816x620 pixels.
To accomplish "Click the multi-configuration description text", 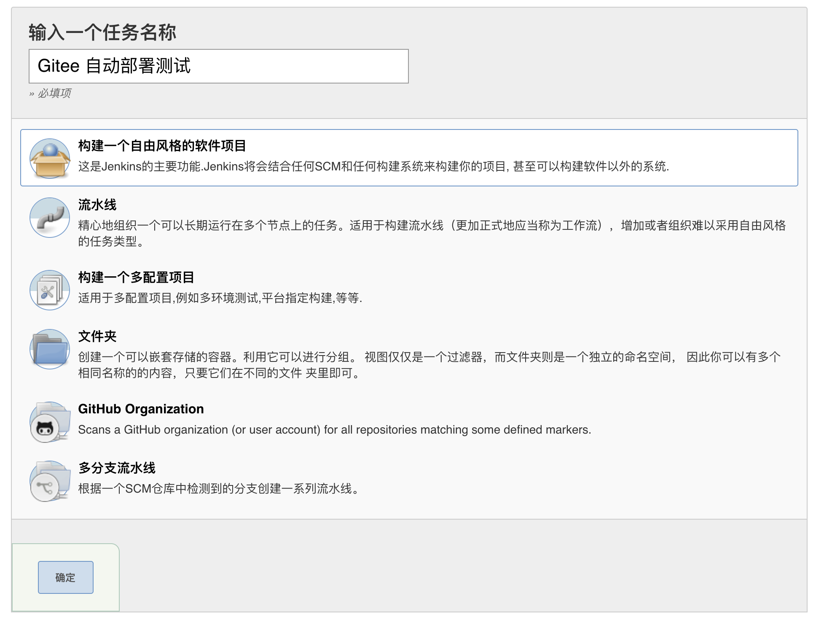I will 220,298.
